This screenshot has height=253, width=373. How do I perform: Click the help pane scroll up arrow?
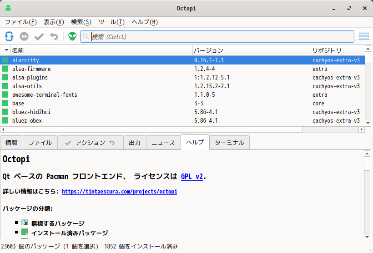[x=367, y=154]
